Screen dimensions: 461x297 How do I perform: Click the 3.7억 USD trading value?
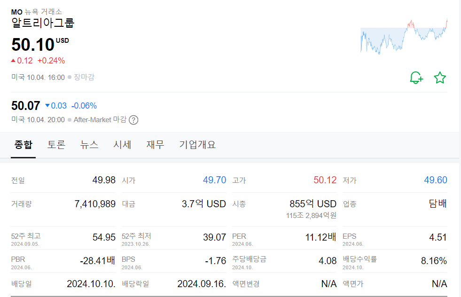(x=204, y=204)
